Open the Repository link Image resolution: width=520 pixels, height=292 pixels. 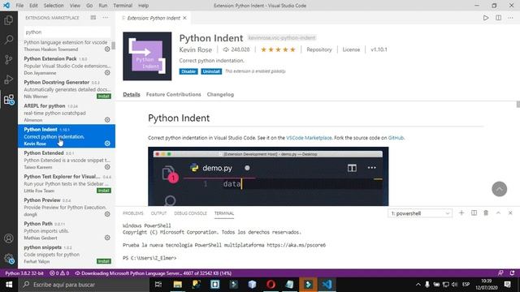point(319,49)
